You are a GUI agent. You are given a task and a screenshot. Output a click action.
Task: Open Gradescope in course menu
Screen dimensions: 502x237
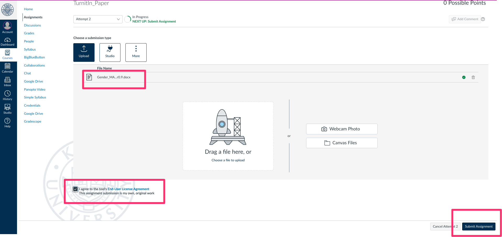[33, 122]
